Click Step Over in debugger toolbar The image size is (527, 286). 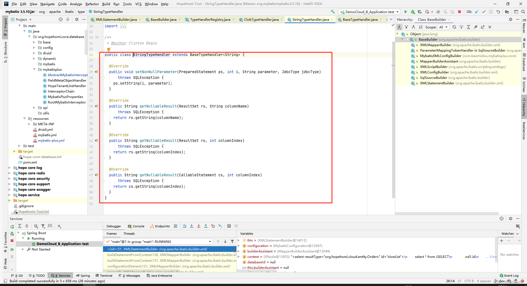(185, 226)
